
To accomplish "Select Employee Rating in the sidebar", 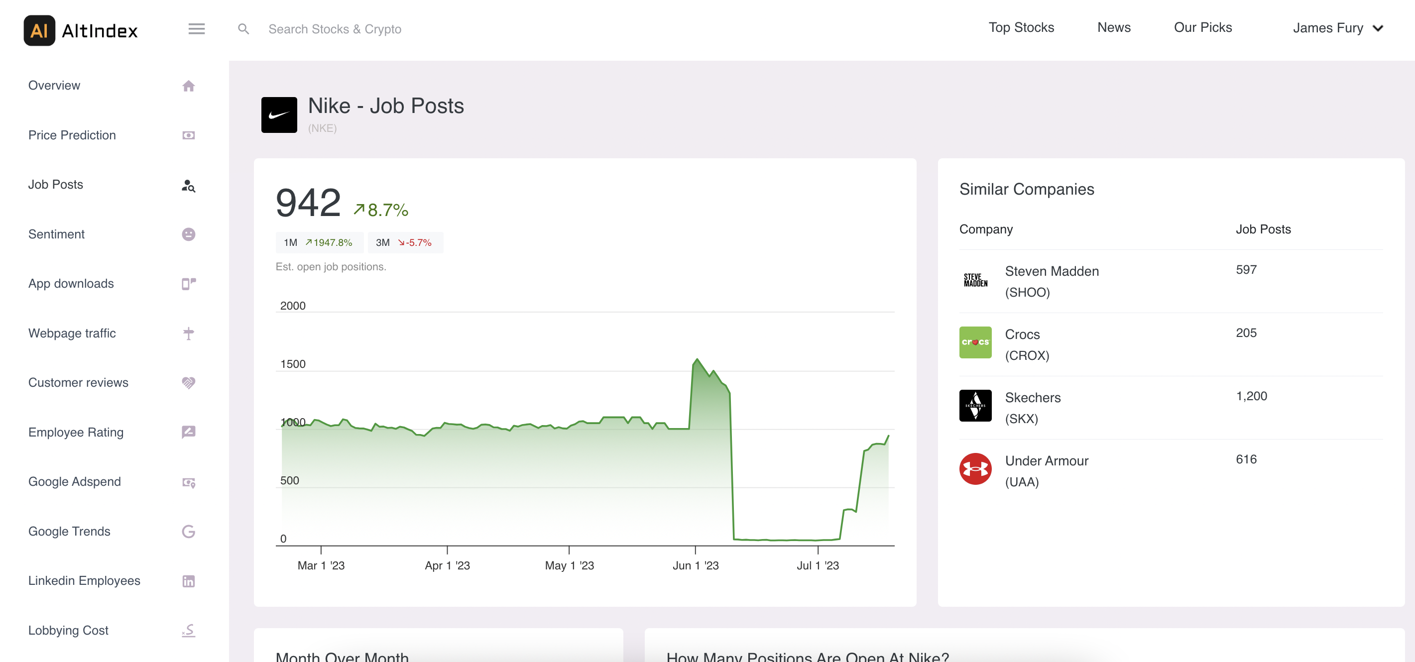I will tap(76, 433).
